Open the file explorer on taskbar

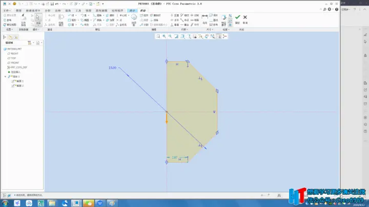click(x=52, y=203)
